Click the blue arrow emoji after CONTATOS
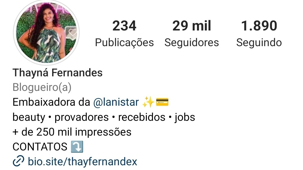The width and height of the screenshot is (303, 170). tap(77, 147)
